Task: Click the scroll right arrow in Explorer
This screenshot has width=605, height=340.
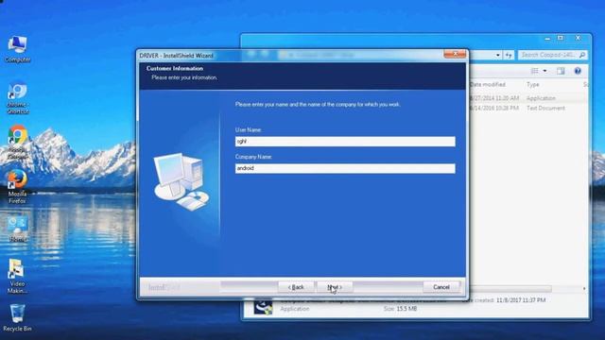Action: (584, 289)
